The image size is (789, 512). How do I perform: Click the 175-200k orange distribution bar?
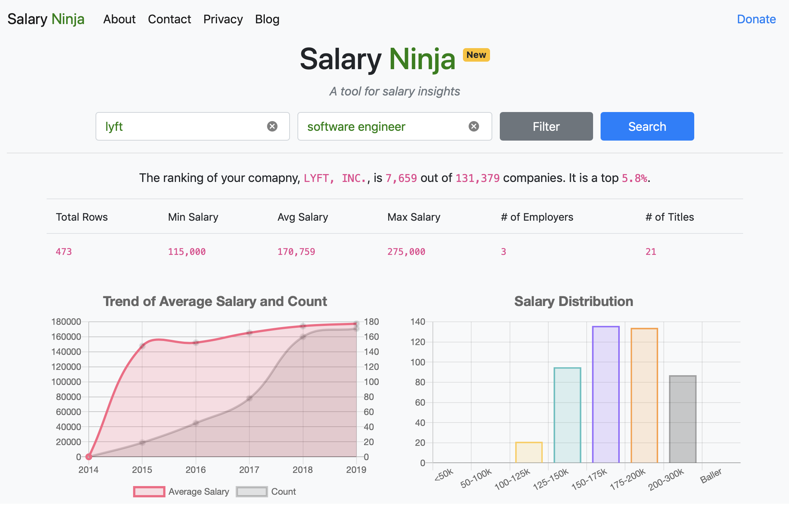coord(644,395)
